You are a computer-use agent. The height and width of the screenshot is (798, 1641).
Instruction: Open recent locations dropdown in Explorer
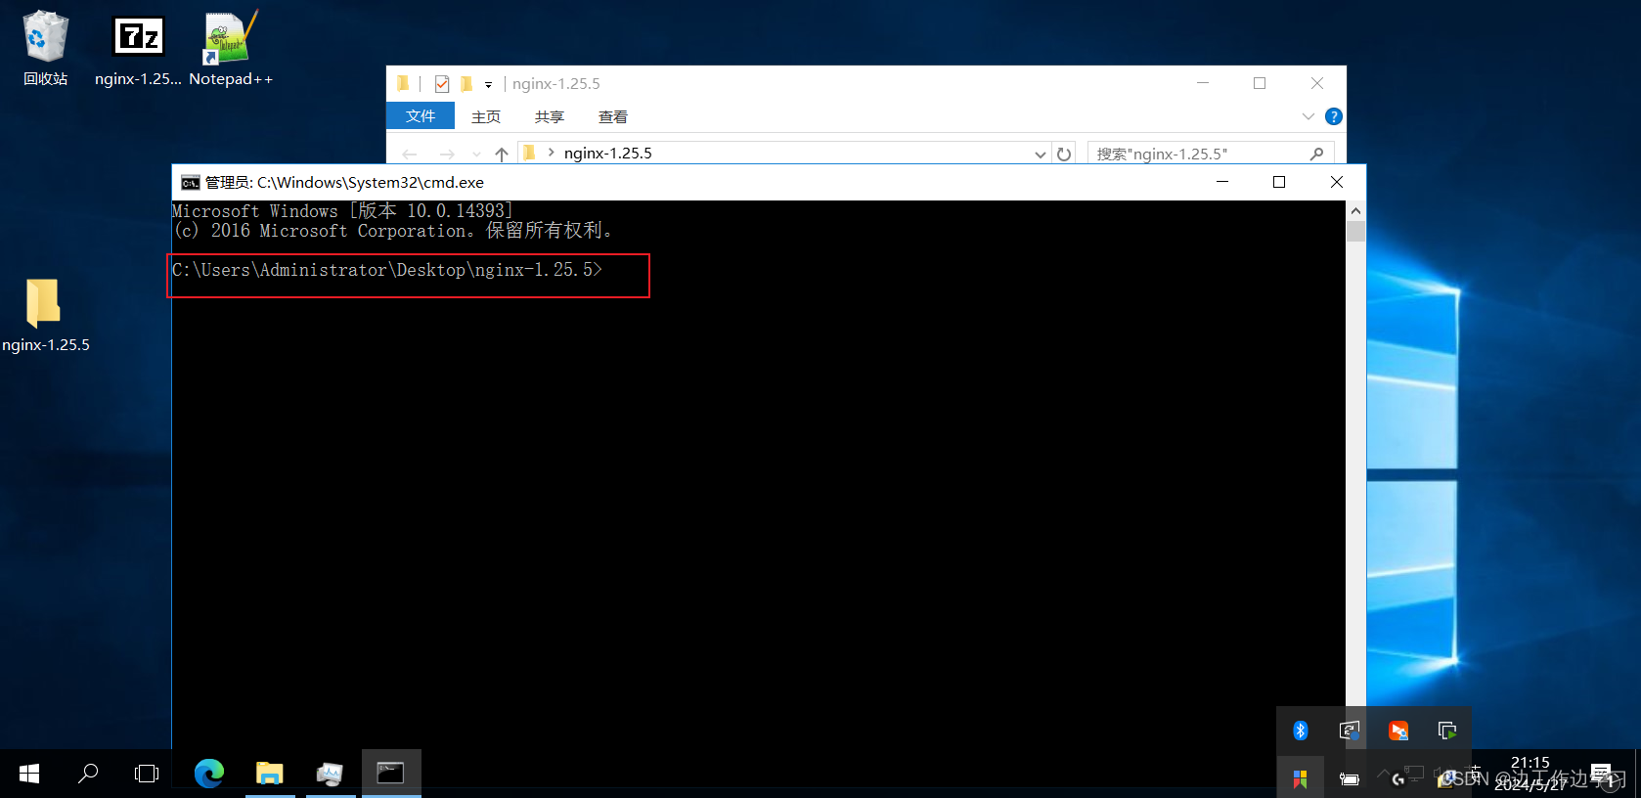point(476,154)
